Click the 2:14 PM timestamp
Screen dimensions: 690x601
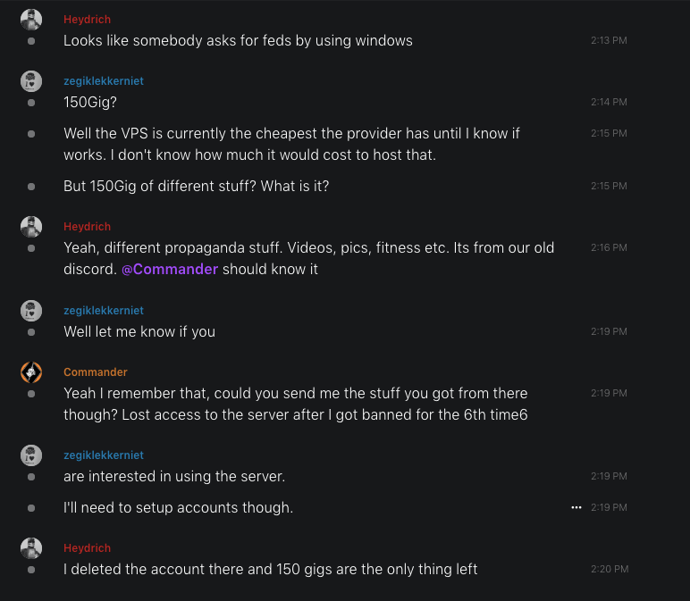click(x=609, y=102)
